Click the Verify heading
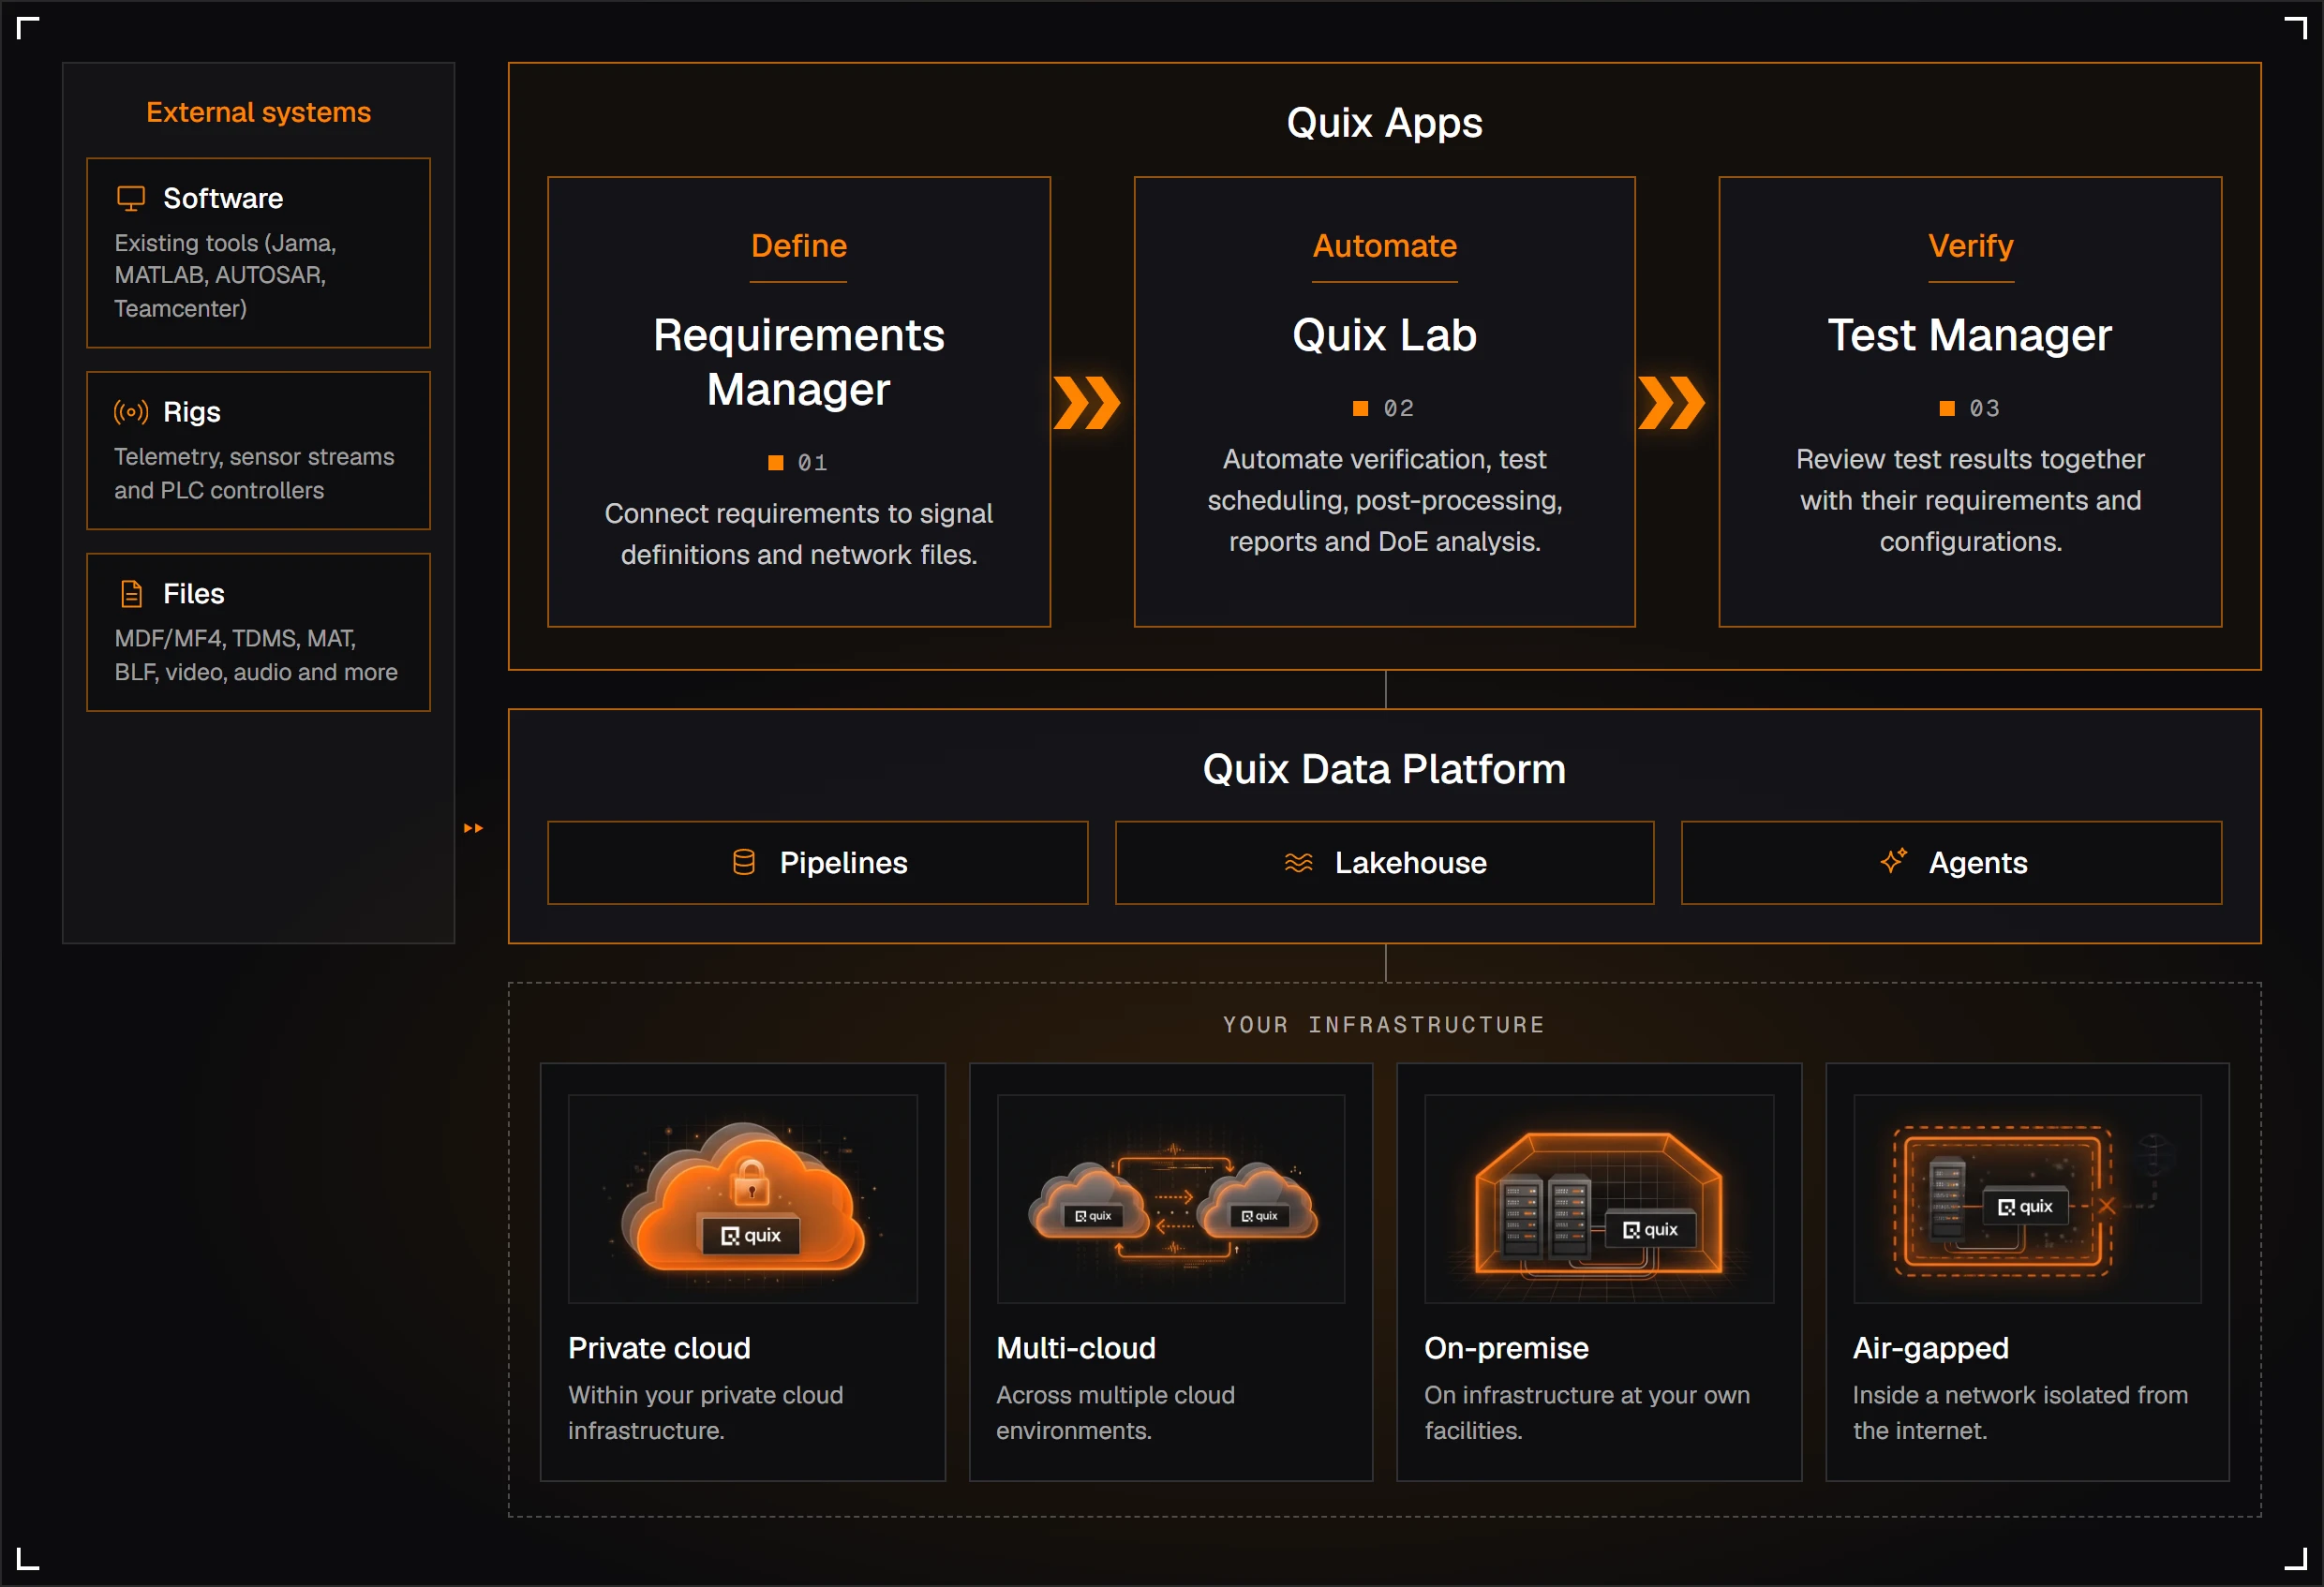2324x1587 pixels. tap(1971, 245)
